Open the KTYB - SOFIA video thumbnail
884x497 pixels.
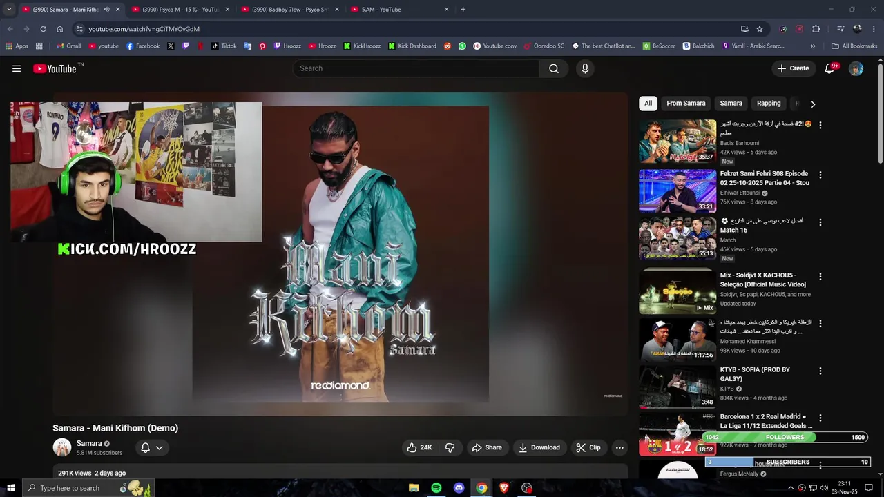pos(678,387)
